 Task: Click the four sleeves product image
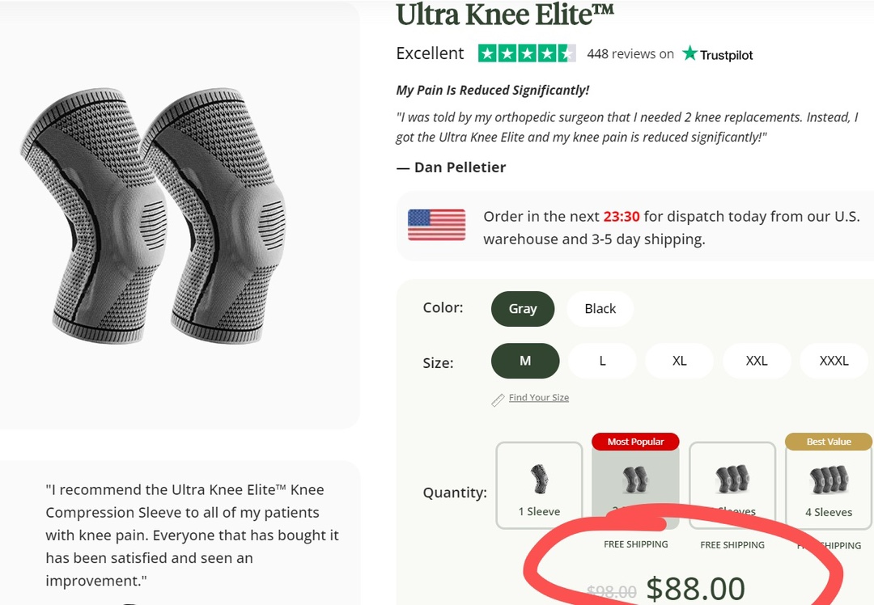point(830,480)
